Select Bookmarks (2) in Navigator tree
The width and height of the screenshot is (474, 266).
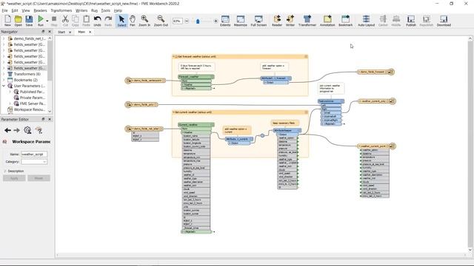27,80
